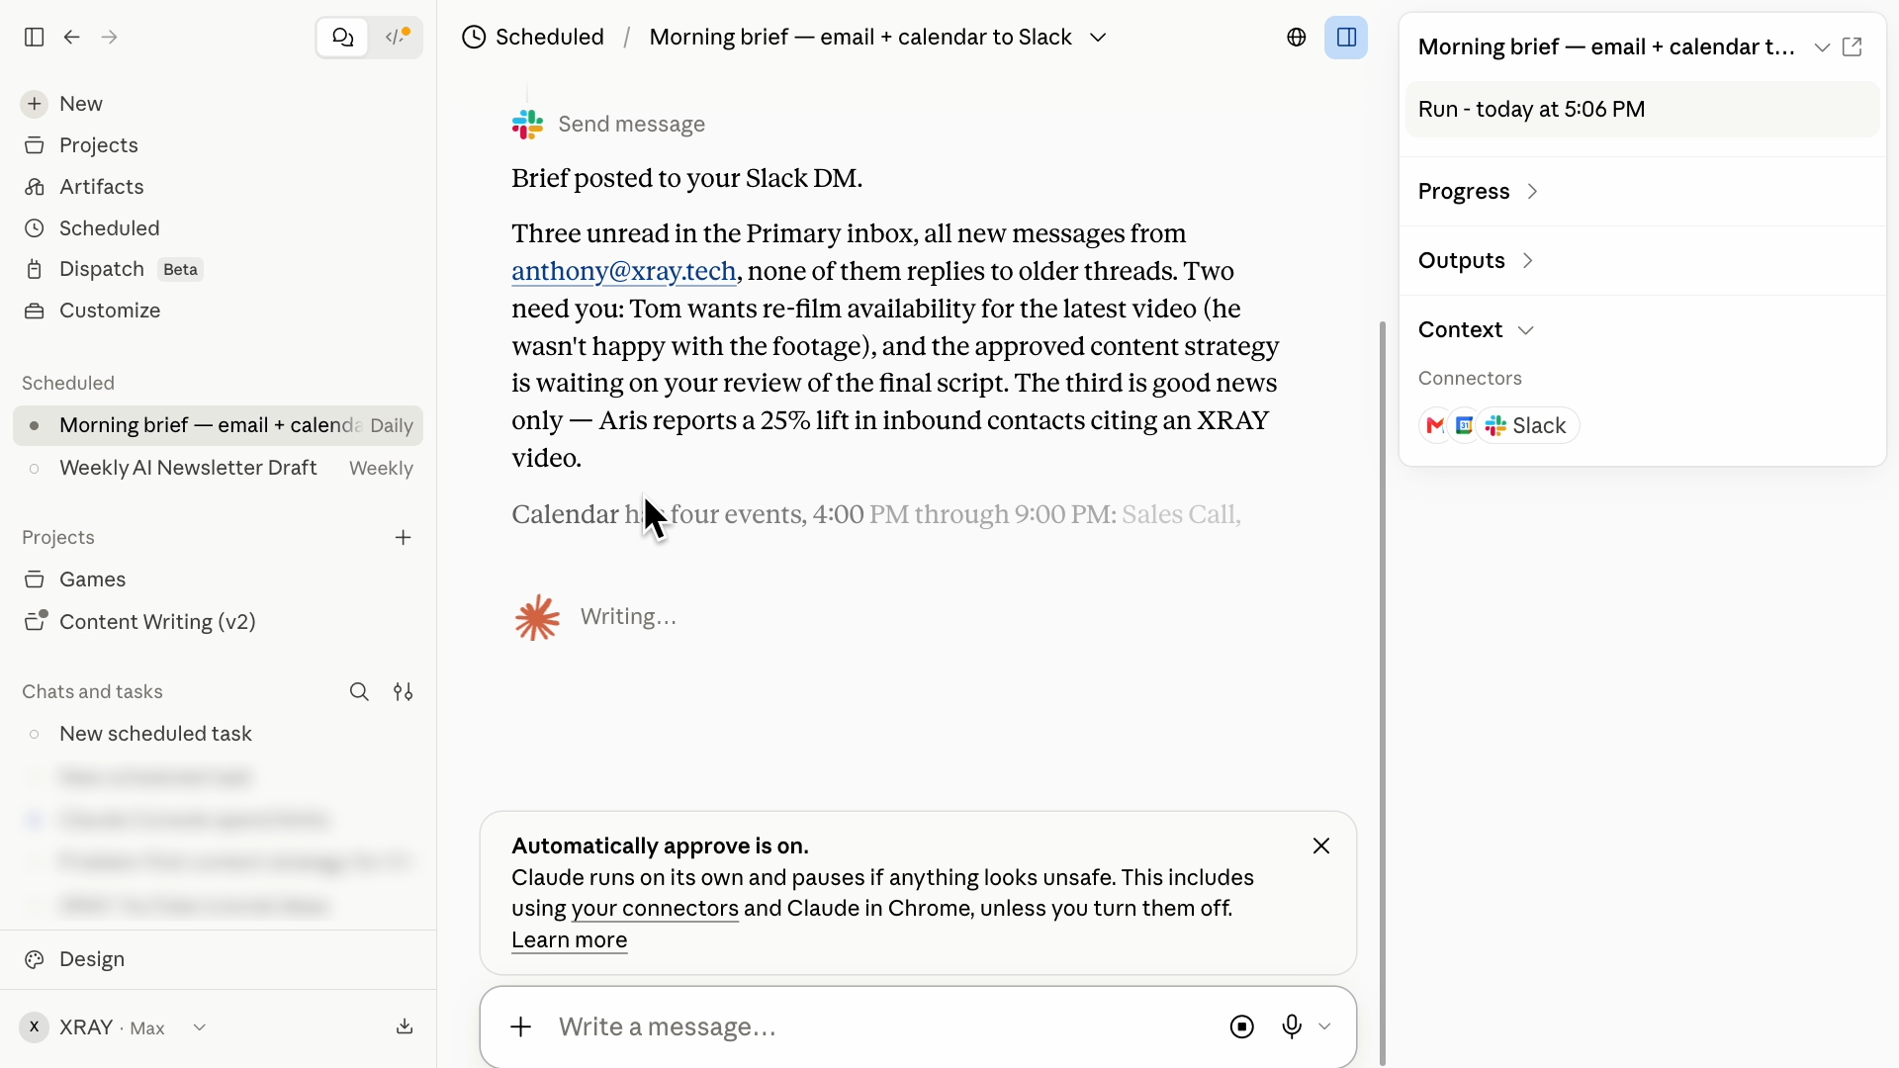Focus the Write a message input

[880, 1027]
